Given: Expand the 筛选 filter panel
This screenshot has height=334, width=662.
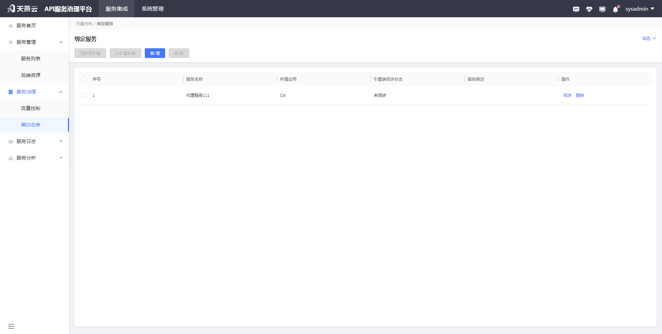Looking at the screenshot, I should [649, 38].
